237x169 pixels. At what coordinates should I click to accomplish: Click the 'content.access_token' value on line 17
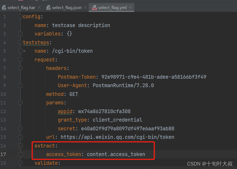(x=116, y=154)
